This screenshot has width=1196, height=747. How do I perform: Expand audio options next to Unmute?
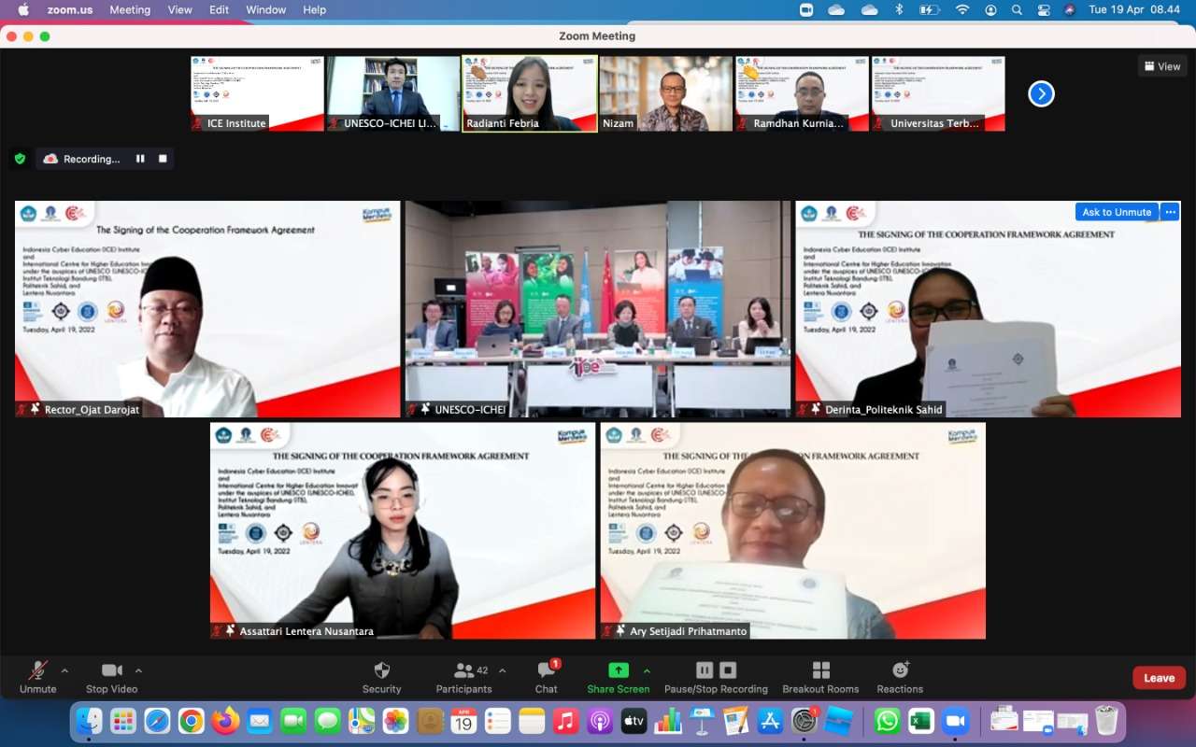click(64, 670)
